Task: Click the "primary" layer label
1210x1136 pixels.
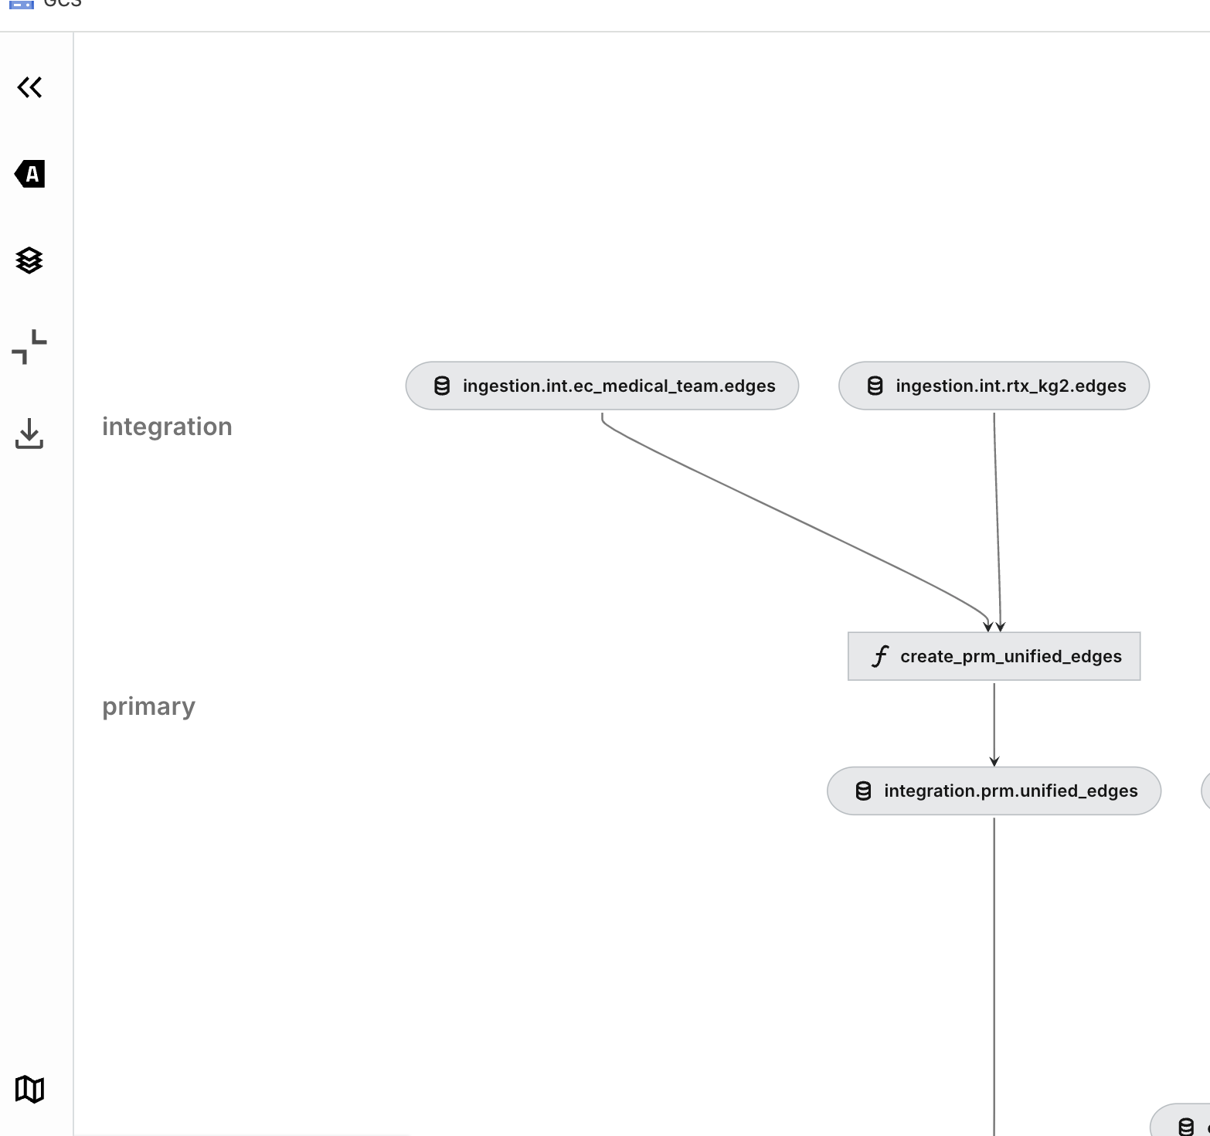Action: pos(148,705)
